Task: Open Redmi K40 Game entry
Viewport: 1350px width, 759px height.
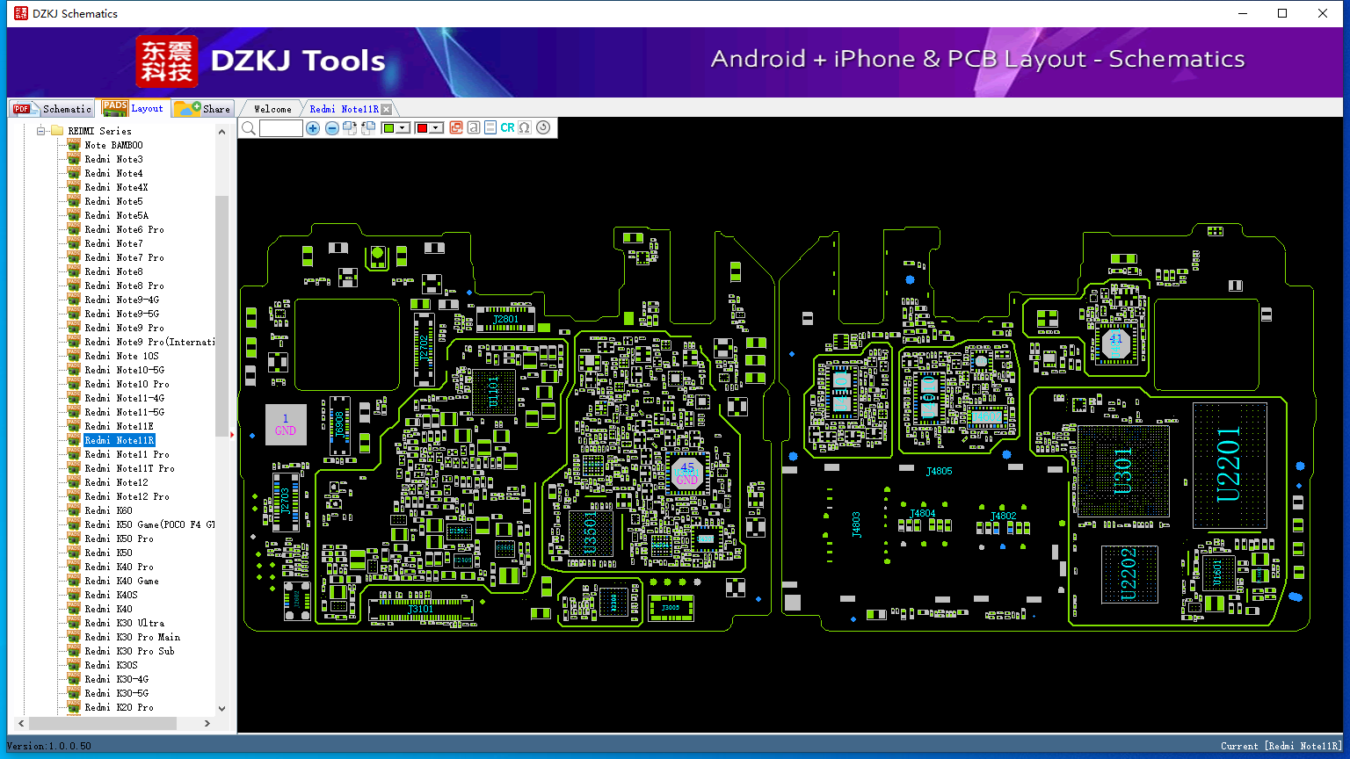Action: pos(122,581)
